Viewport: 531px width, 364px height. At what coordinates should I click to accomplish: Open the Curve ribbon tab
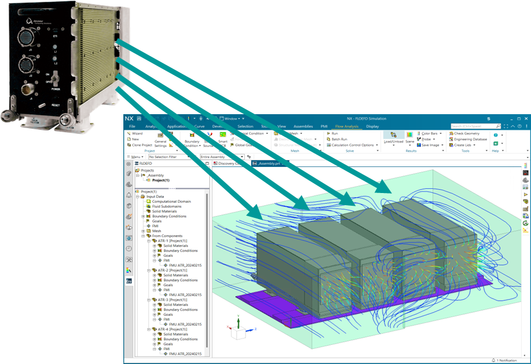(199, 126)
